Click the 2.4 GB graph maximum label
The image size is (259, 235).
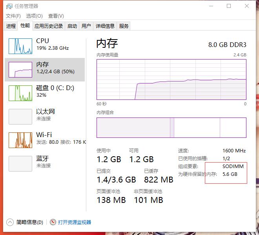(240, 55)
